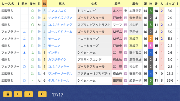Viewport: 180px width, 101px height.
Task: Open horse link コパノキッキング
Action: [60, 25]
